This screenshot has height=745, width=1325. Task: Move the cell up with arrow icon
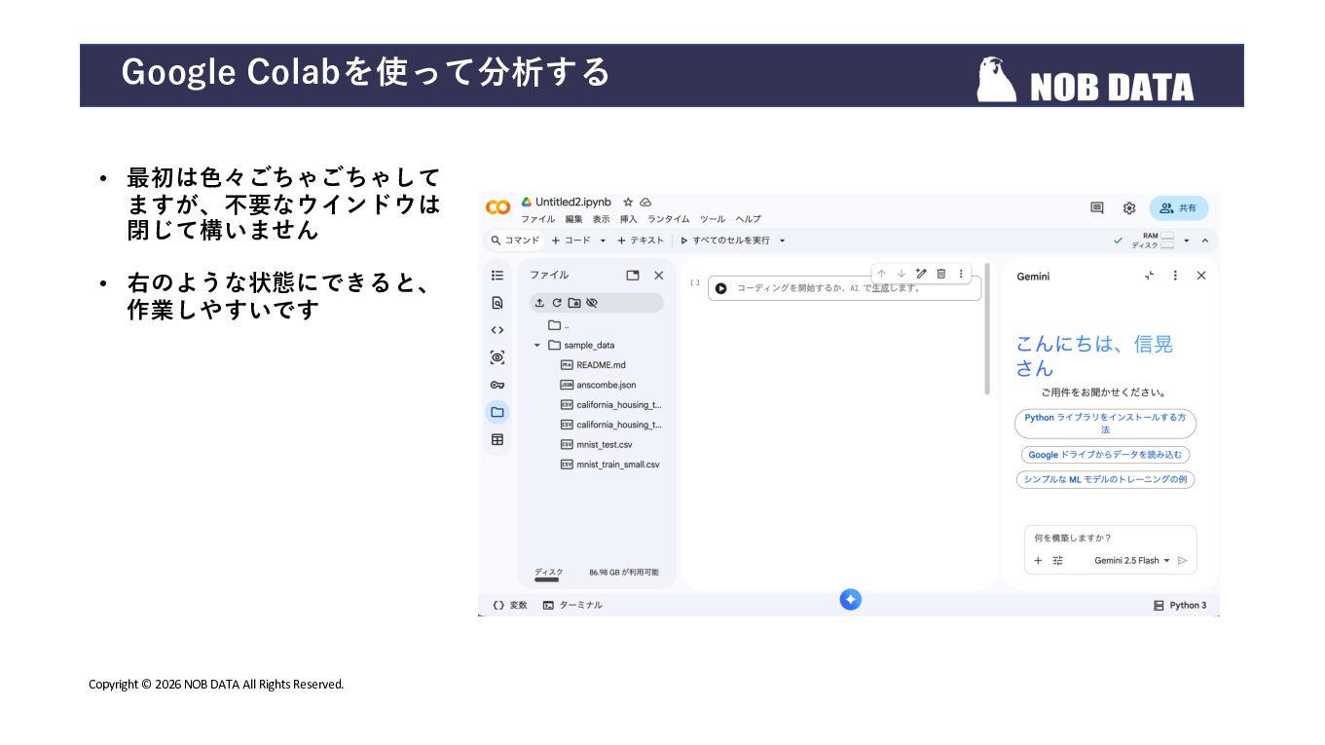[x=881, y=274]
